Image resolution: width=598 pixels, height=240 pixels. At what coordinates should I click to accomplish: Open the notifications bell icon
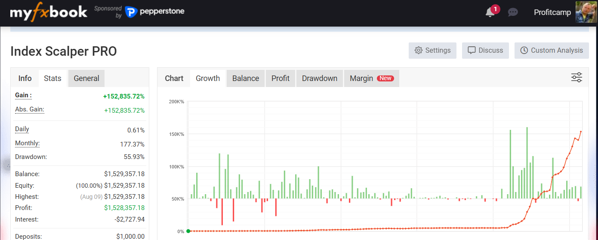coord(490,12)
